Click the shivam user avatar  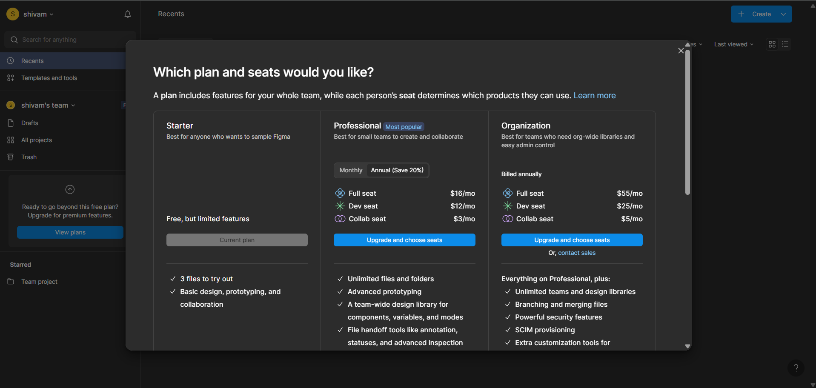tap(13, 14)
